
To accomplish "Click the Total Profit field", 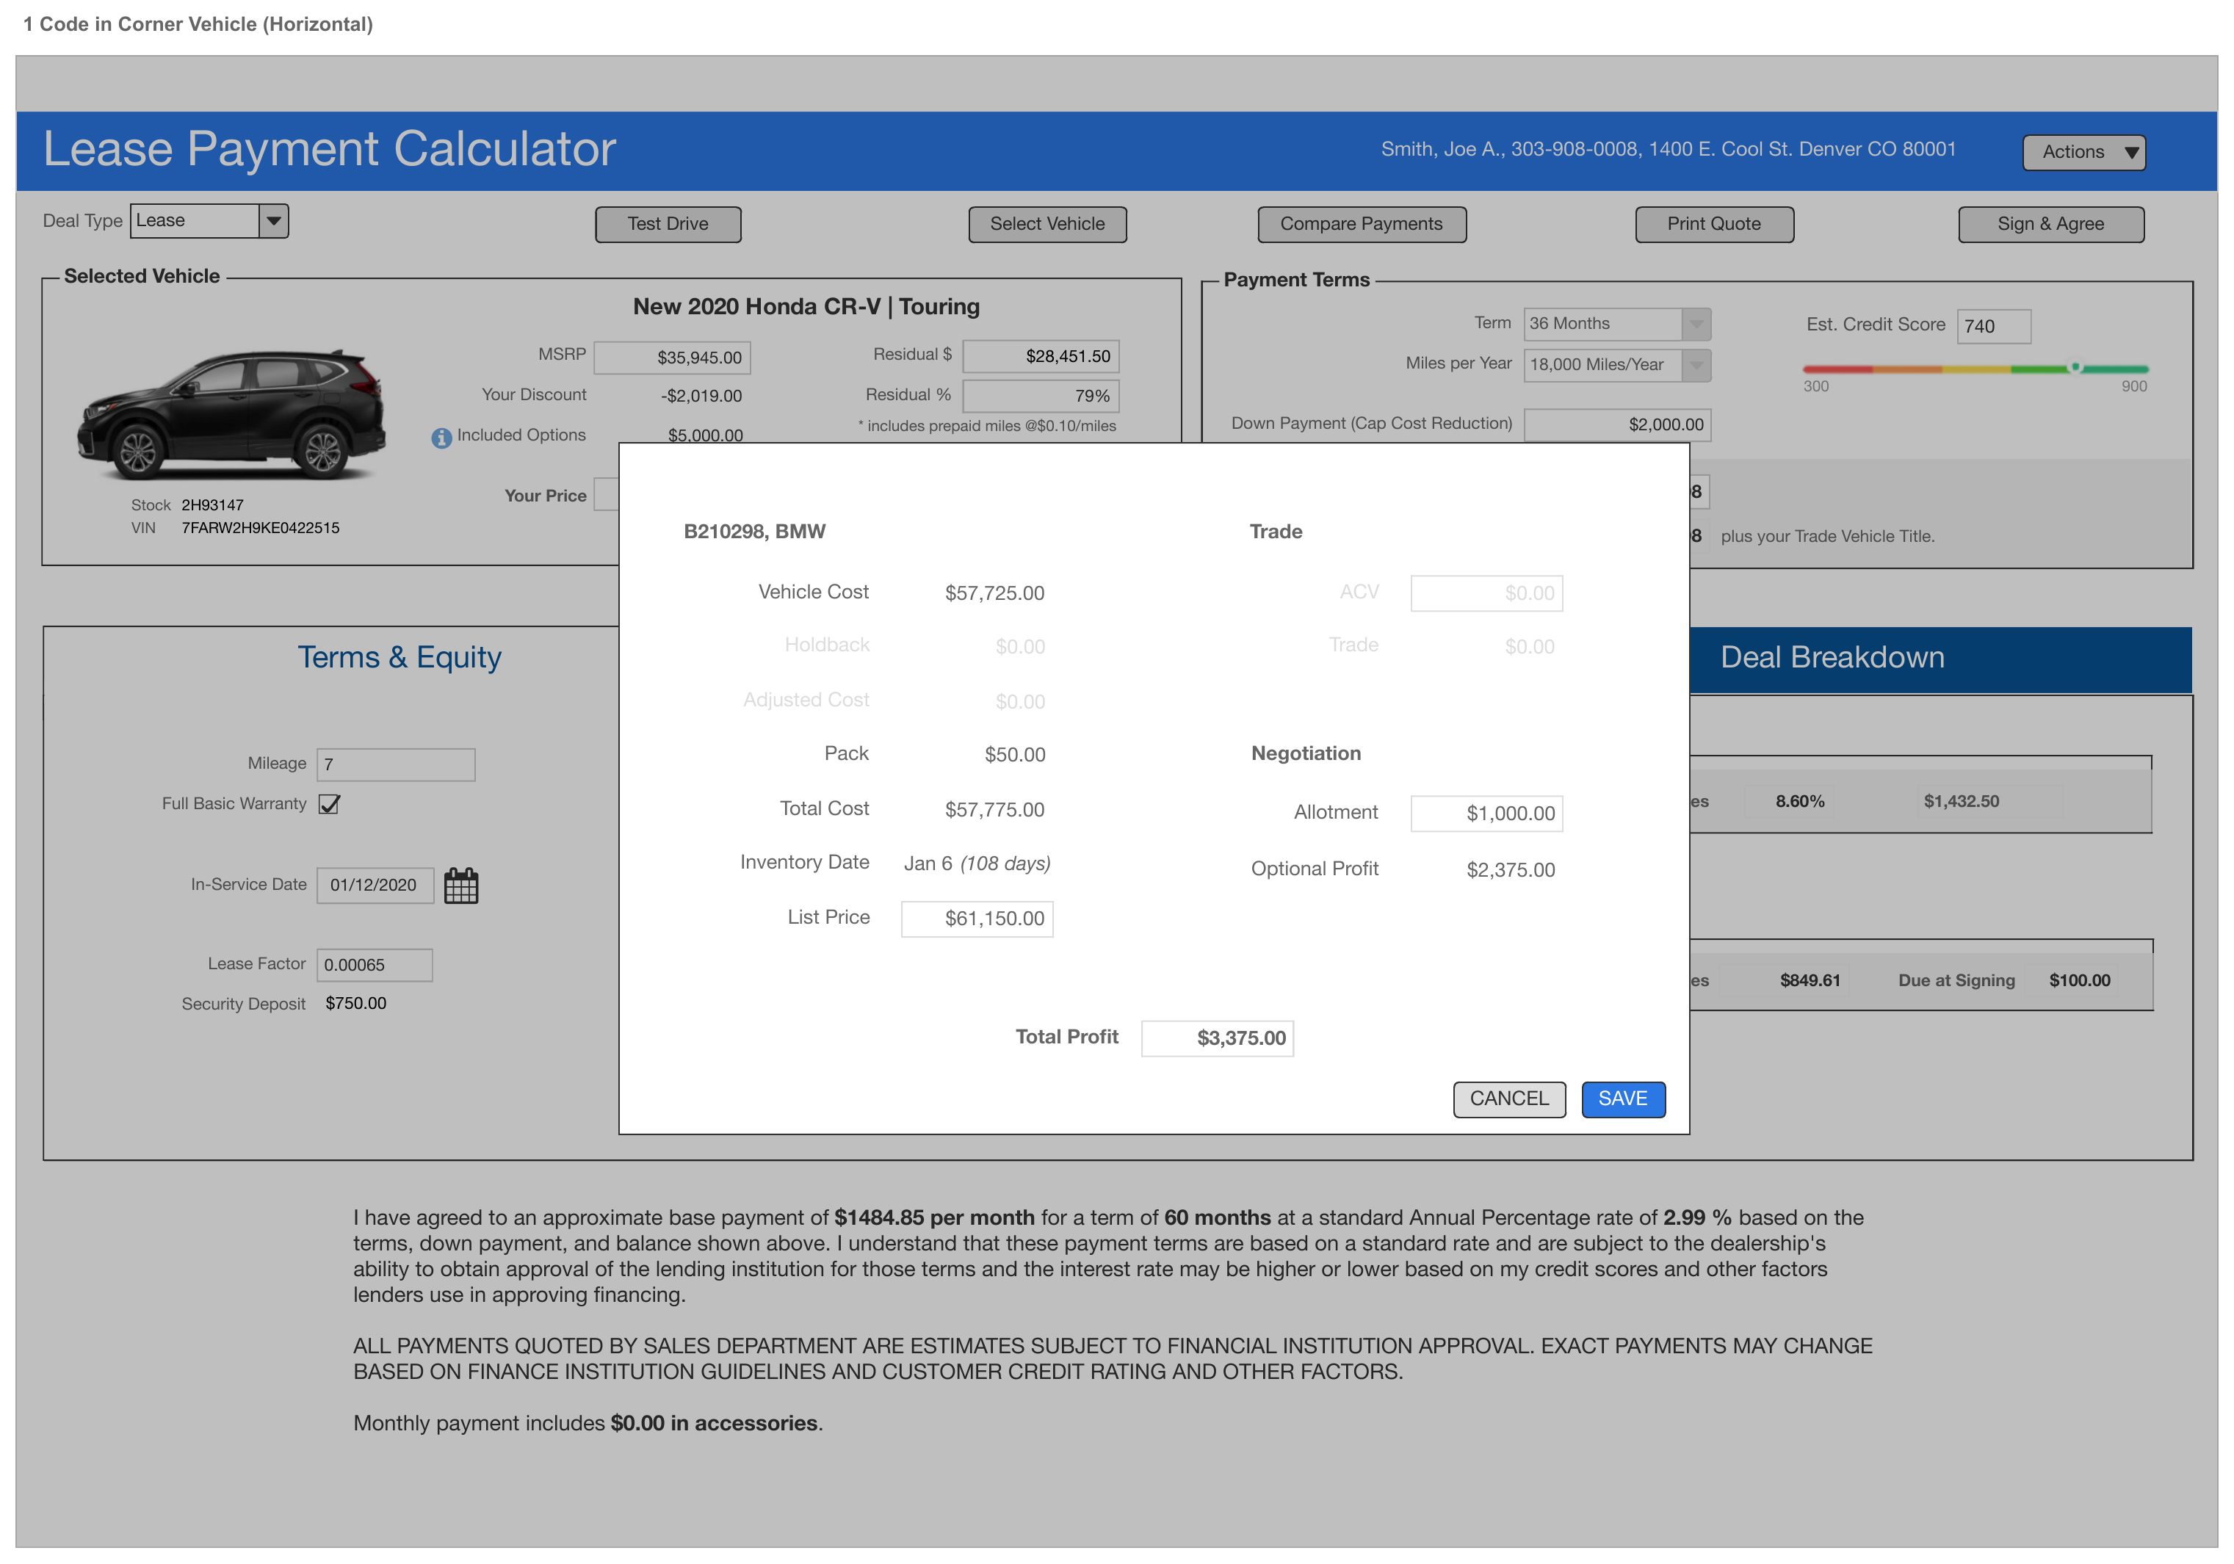I will click(1217, 1038).
